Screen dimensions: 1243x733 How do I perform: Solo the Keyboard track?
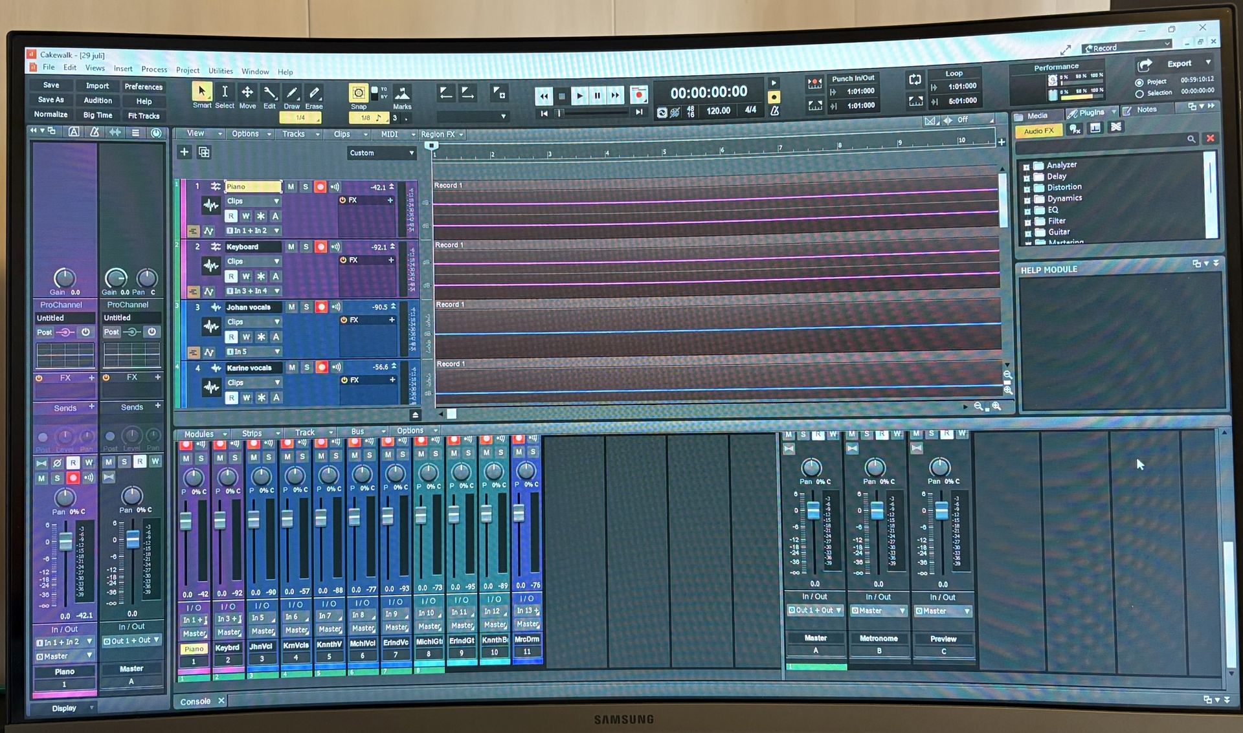point(306,246)
